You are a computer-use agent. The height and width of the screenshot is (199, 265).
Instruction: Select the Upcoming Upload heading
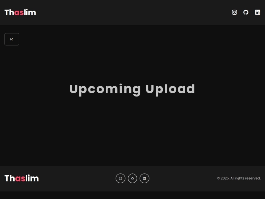pos(132,89)
